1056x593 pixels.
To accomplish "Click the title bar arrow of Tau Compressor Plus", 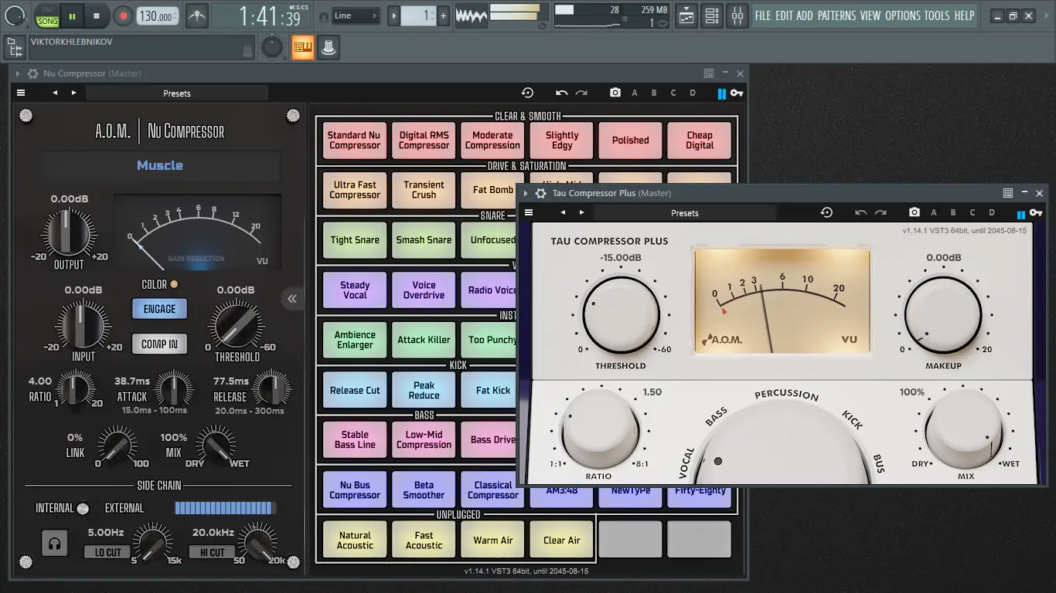I will tap(526, 193).
